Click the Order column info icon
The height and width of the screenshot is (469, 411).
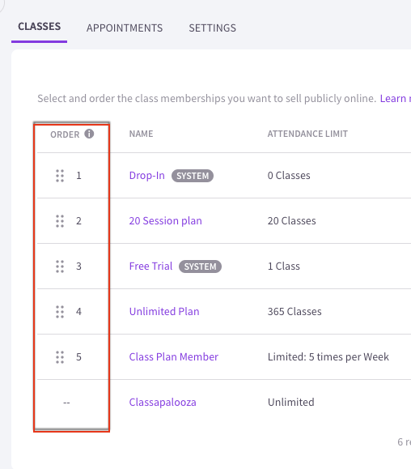(89, 134)
